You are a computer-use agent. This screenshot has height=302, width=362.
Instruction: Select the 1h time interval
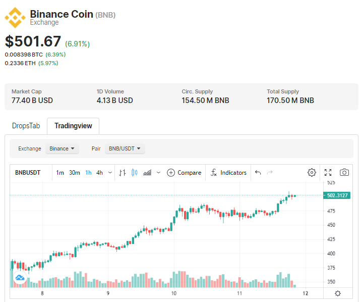coord(88,173)
